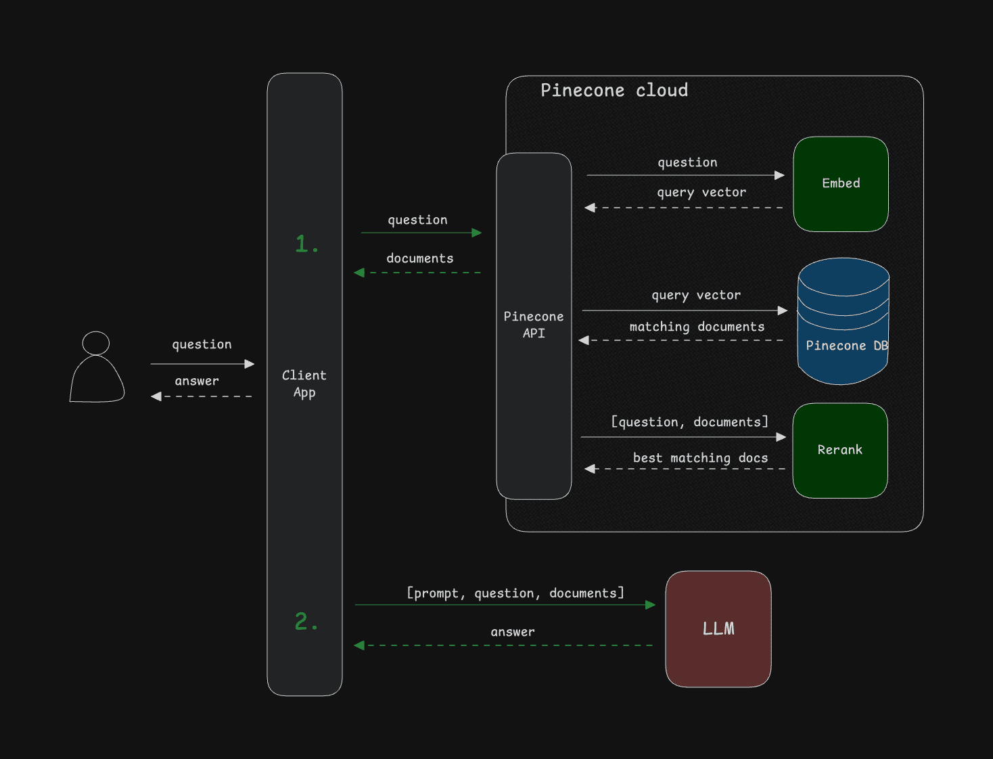This screenshot has width=993, height=759.
Task: Click the '[prompt, question, documents]' arrow label
Action: [515, 593]
